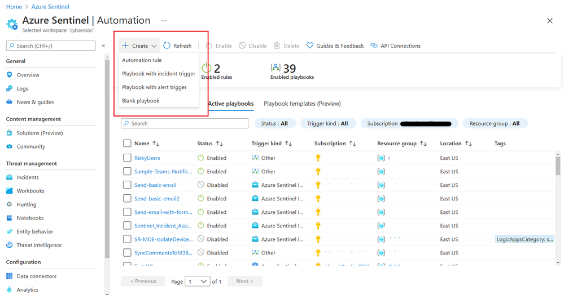Open the Send-basic-email2 playbook link
The width and height of the screenshot is (564, 295).
point(157,199)
